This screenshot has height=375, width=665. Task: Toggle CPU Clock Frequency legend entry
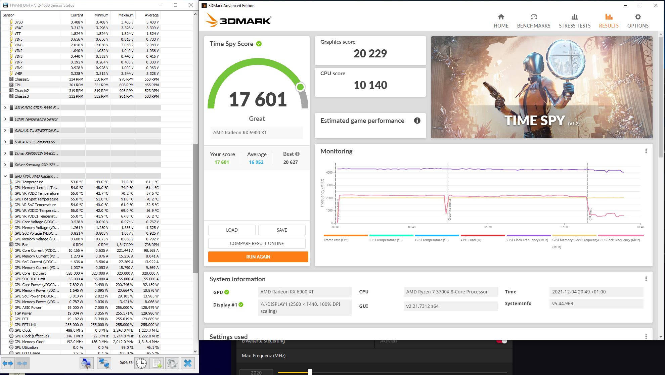(x=528, y=238)
